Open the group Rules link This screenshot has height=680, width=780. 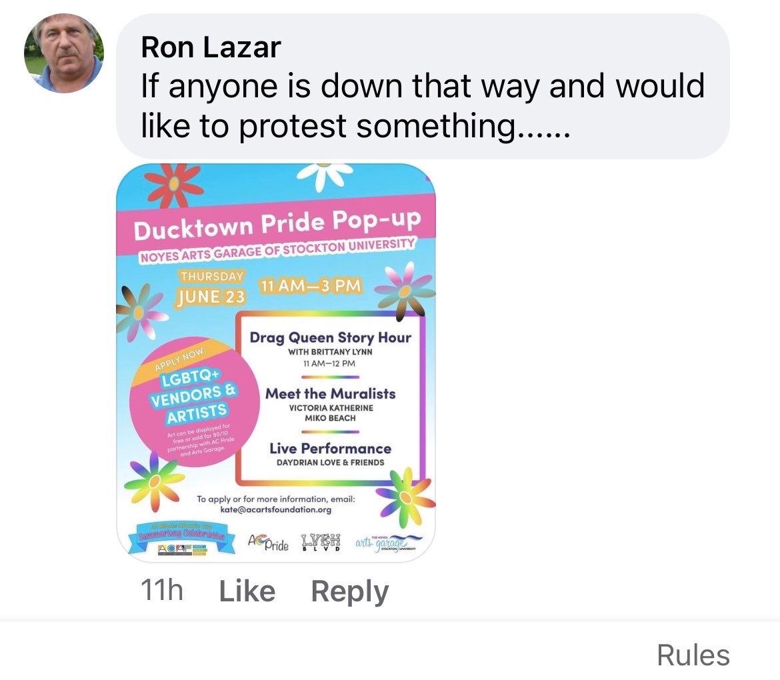click(693, 655)
